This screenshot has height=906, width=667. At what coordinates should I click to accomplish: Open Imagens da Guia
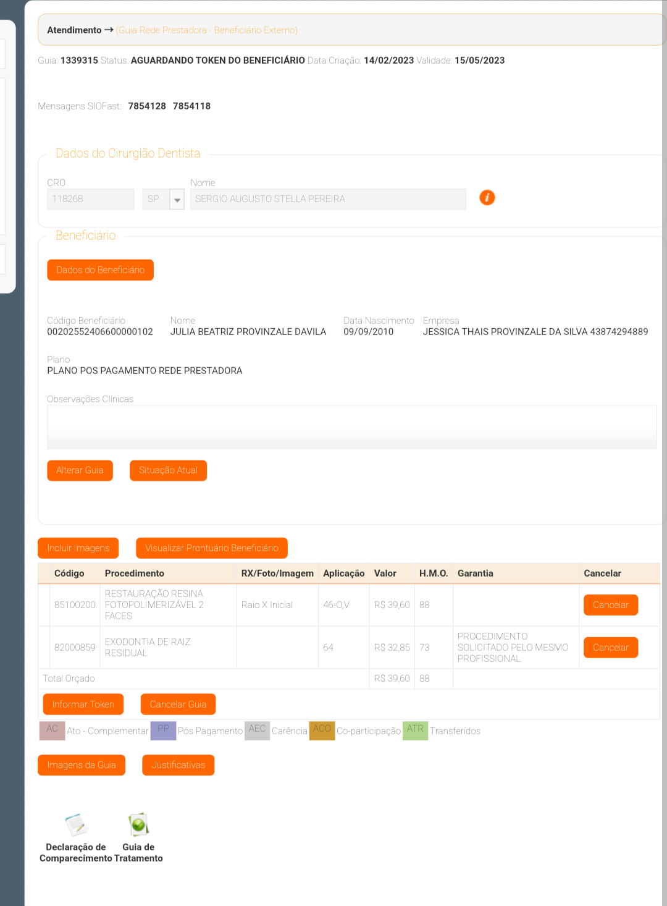[82, 765]
